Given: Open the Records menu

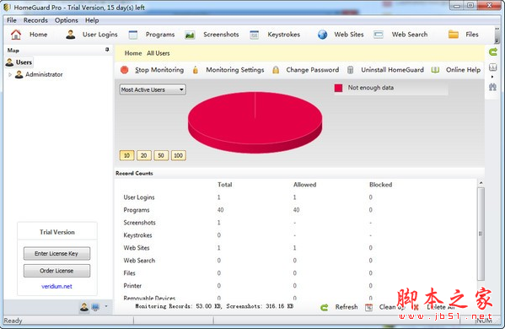Looking at the screenshot, I should (35, 20).
